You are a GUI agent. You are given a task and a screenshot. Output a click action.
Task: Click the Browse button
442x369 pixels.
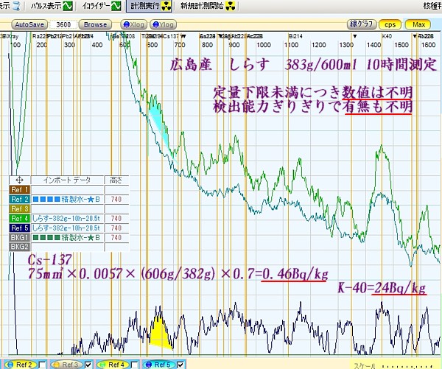(x=95, y=24)
